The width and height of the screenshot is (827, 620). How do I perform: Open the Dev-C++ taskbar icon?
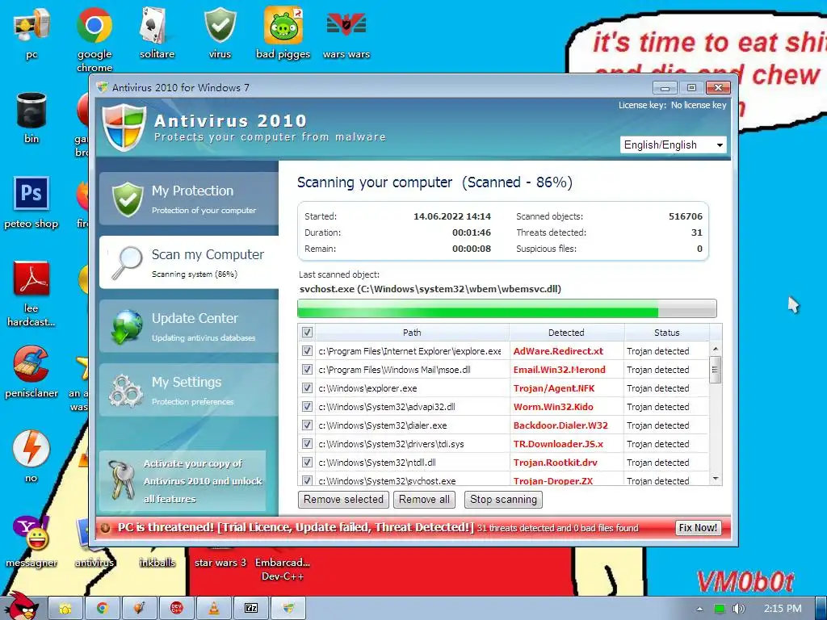click(177, 609)
